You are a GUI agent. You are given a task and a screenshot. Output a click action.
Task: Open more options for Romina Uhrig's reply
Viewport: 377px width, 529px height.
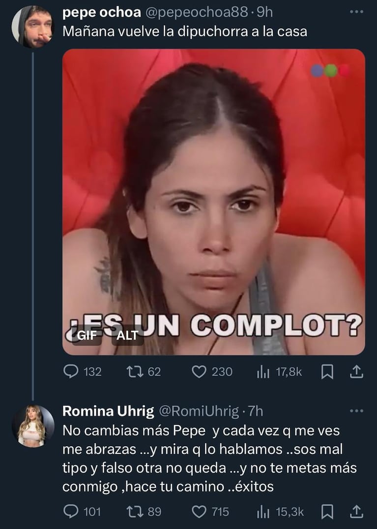[x=357, y=411]
